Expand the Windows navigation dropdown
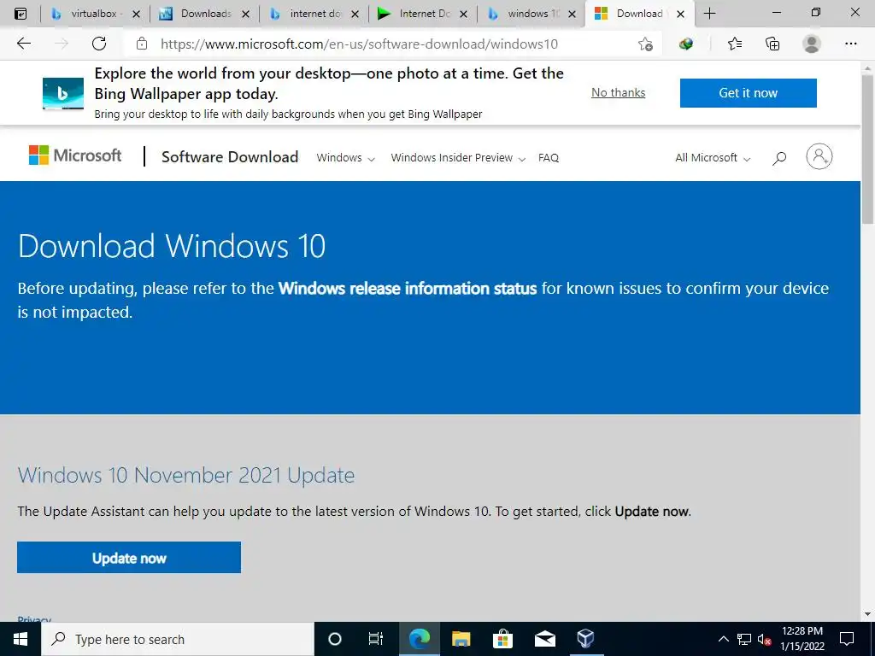875x656 pixels. click(x=345, y=158)
